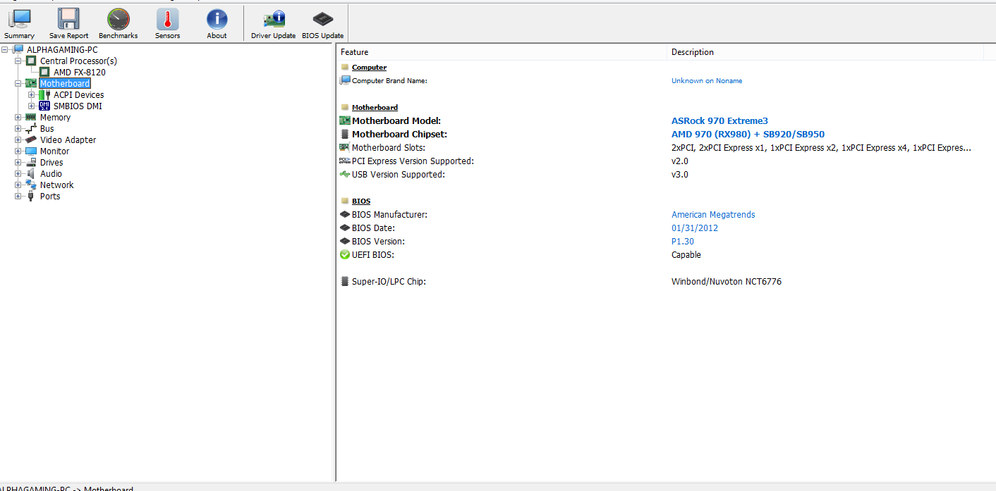
Task: Click the Monitor screen icon in tree
Action: point(31,151)
